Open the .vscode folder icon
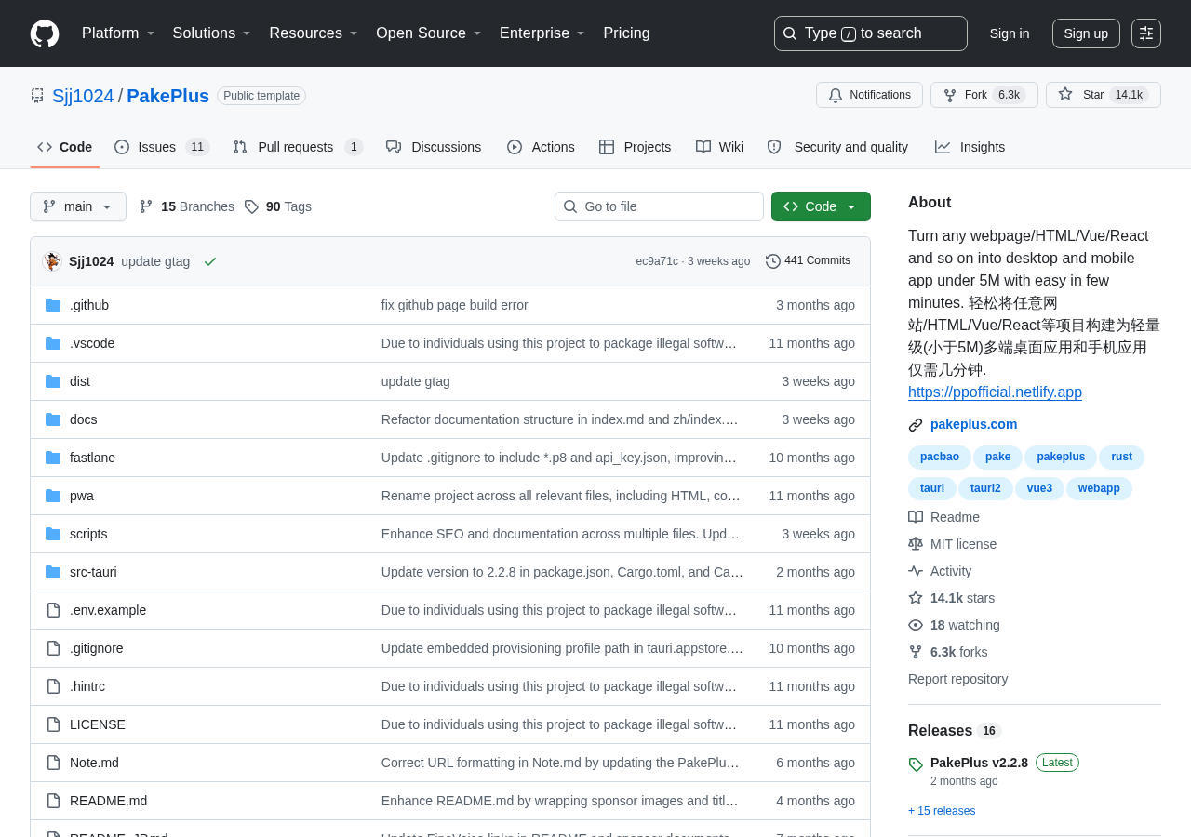1191x837 pixels. (x=53, y=343)
